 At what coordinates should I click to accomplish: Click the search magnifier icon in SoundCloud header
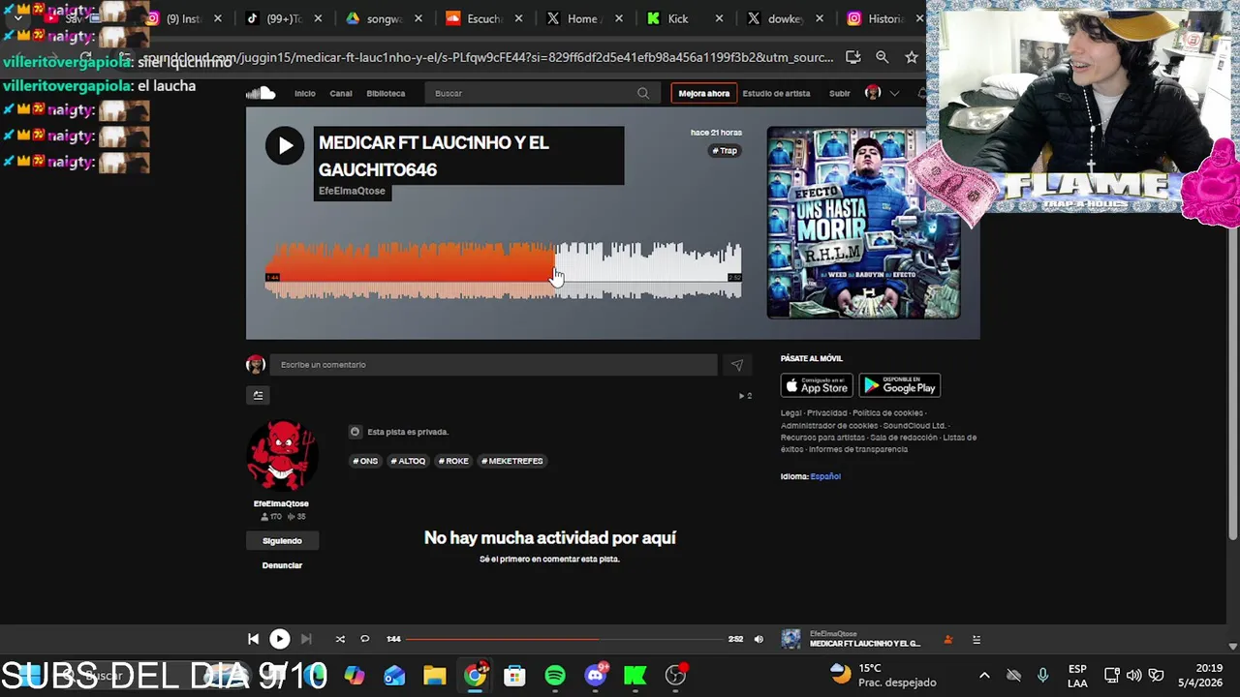click(643, 93)
